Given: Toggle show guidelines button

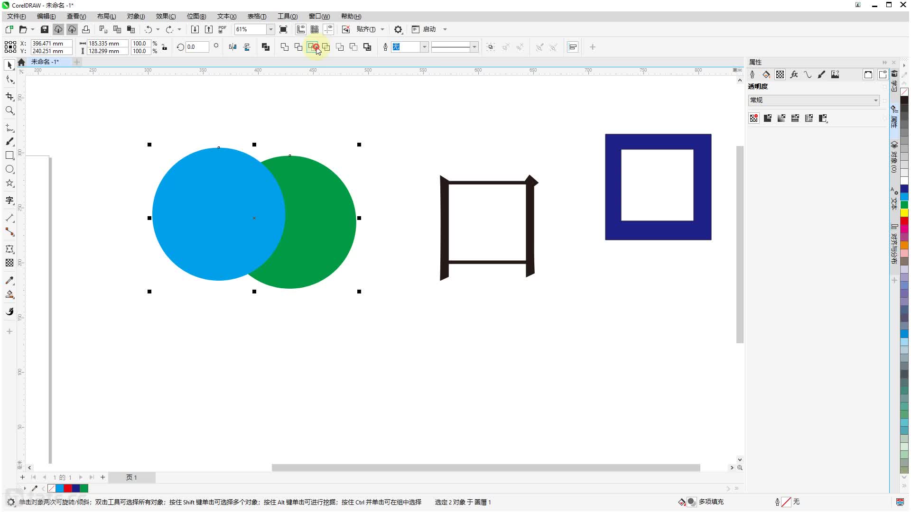Looking at the screenshot, I should (328, 29).
